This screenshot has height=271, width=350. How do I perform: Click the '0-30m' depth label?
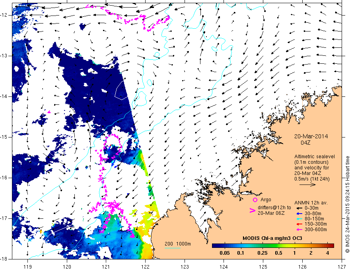311,208
